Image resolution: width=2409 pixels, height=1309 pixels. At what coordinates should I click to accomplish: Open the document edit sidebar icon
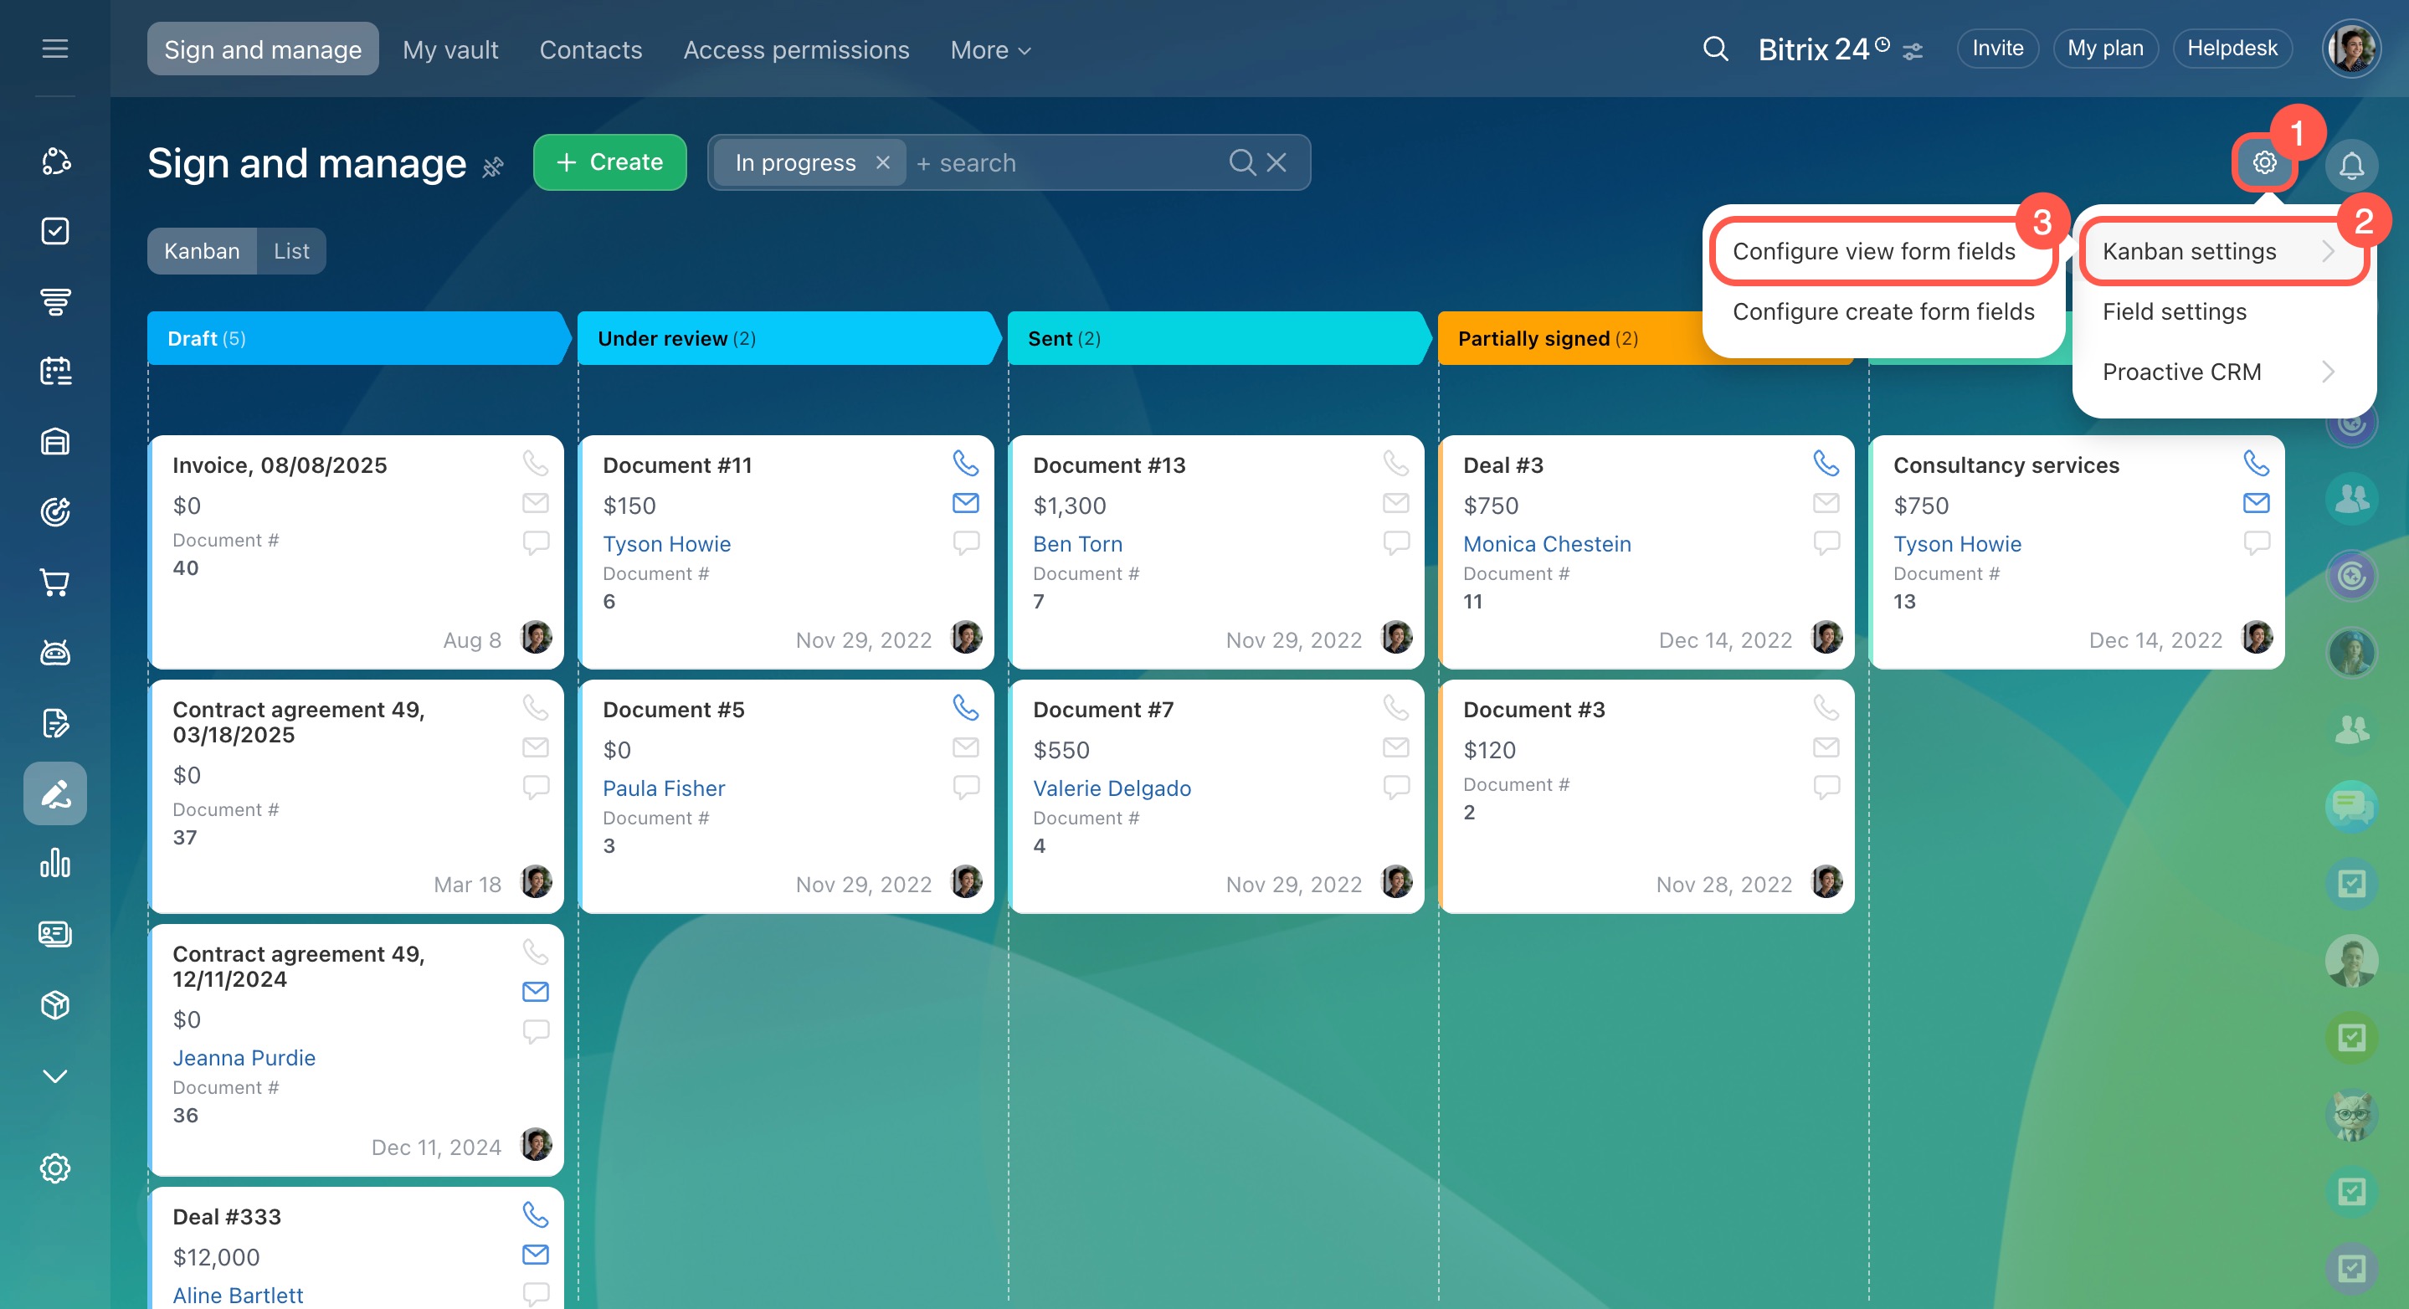click(x=55, y=723)
